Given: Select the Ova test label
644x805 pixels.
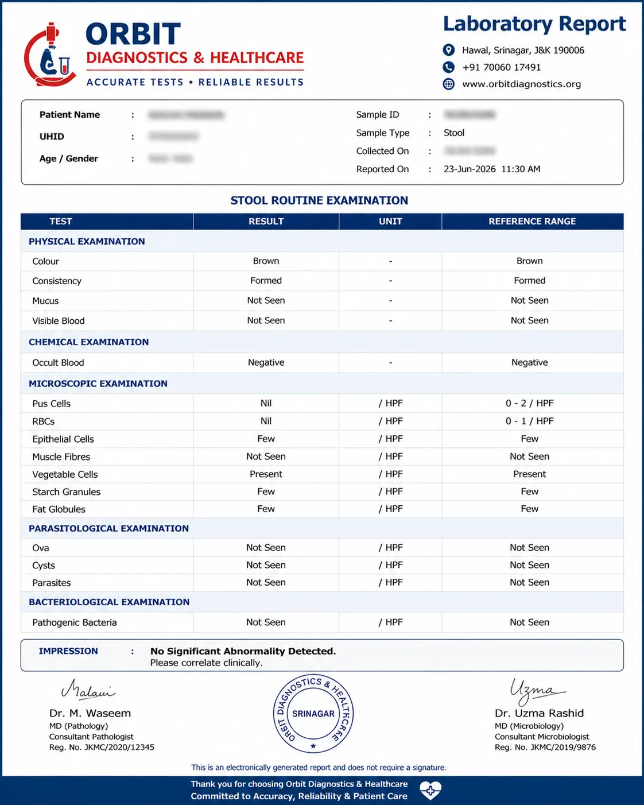Looking at the screenshot, I should coord(40,548).
